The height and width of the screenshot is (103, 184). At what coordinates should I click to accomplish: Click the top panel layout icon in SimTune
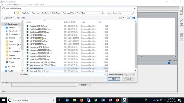[181, 9]
